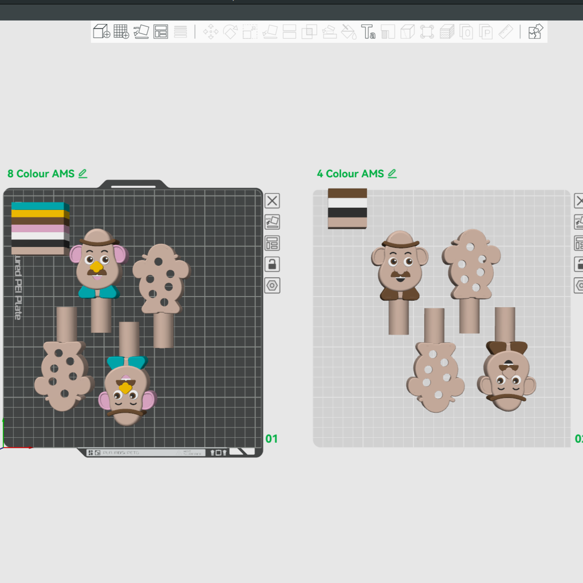583x583 pixels.
Task: Select upside-down potato head on plate 01
Action: point(127,374)
